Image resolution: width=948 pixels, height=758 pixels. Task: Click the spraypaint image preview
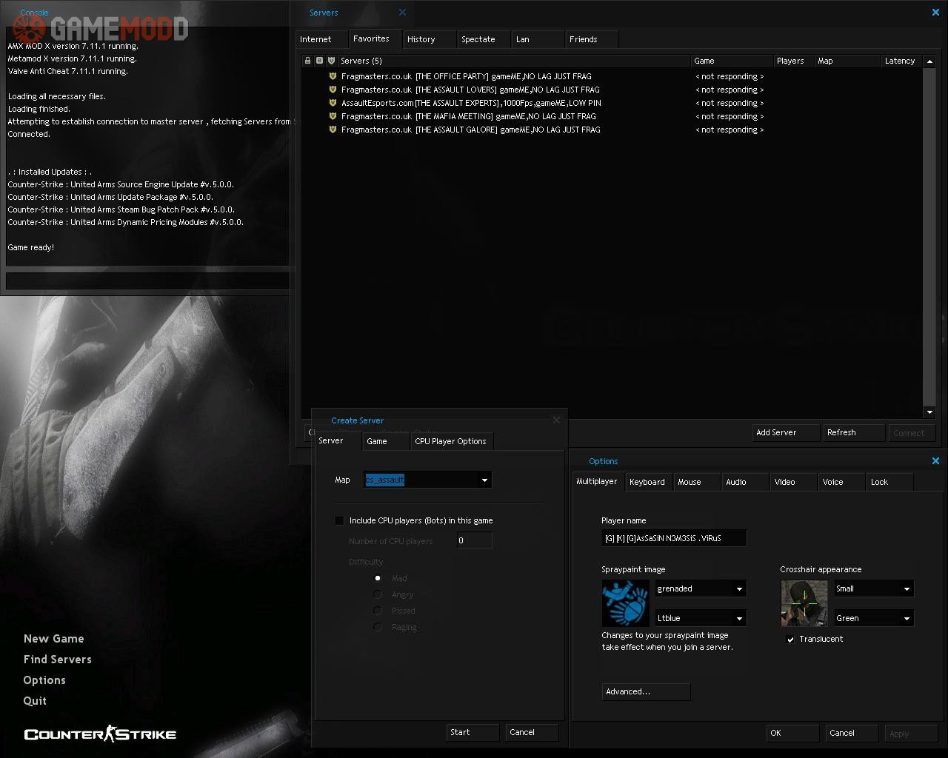625,603
